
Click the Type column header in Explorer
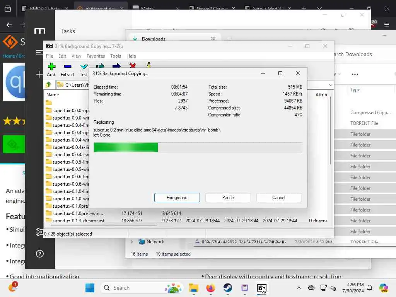coord(355,90)
